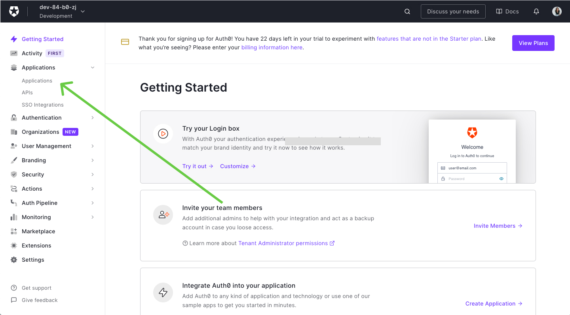Click the View Plans button
The height and width of the screenshot is (315, 570).
tap(533, 43)
